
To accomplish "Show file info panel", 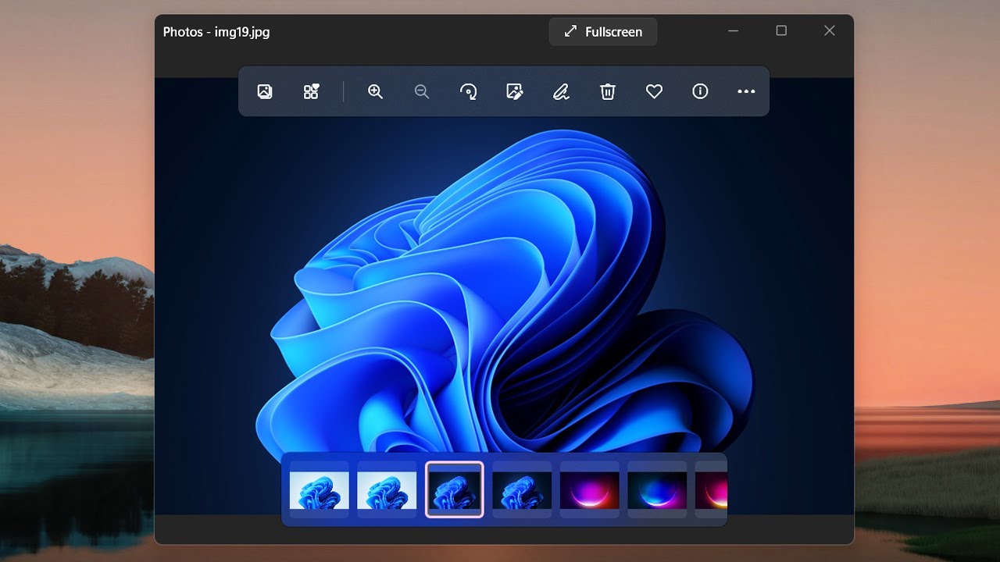I will pyautogui.click(x=700, y=91).
